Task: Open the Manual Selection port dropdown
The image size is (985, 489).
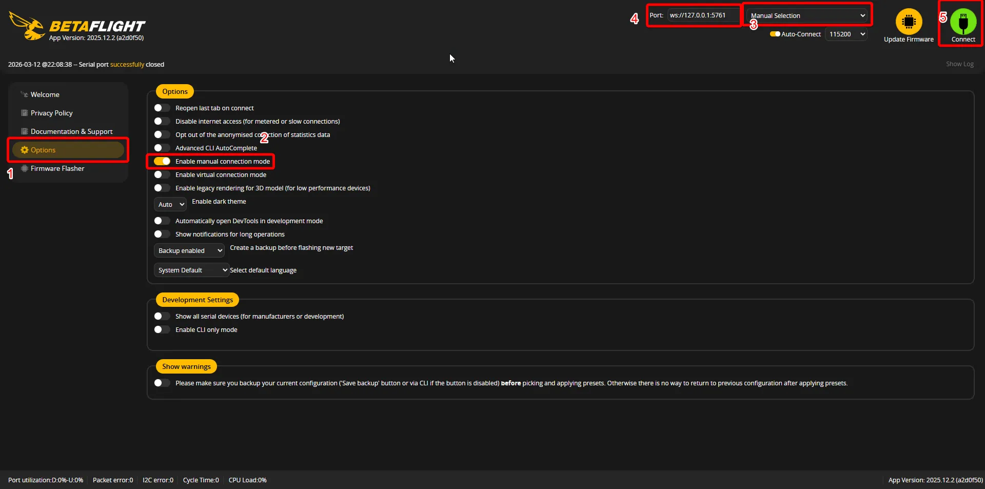Action: tap(807, 15)
